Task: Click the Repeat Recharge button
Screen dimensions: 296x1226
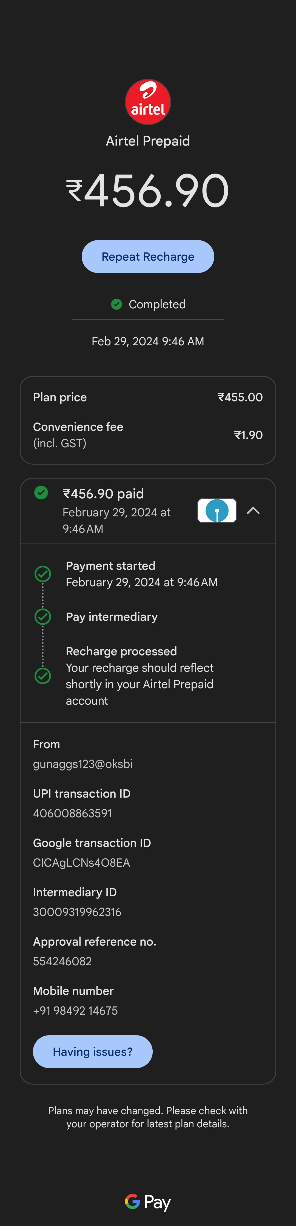Action: pos(148,257)
